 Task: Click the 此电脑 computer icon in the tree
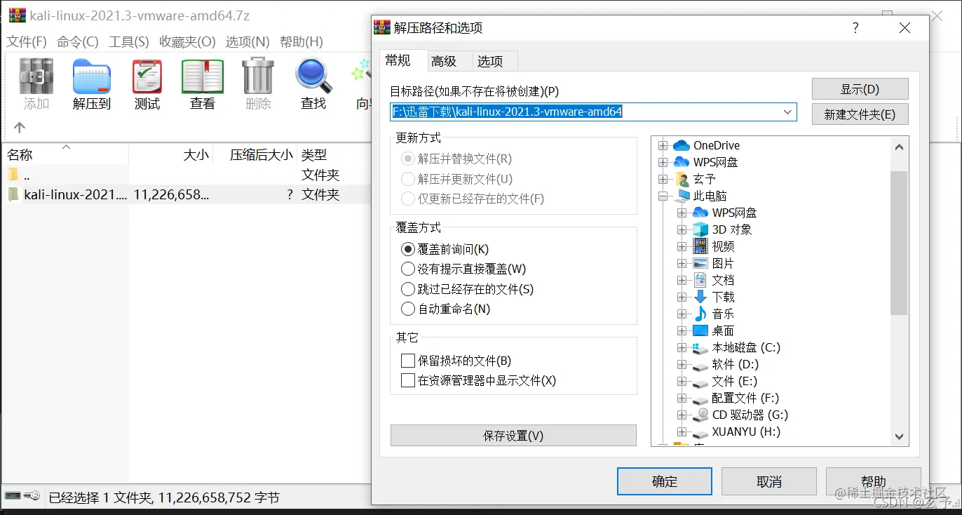click(x=682, y=196)
